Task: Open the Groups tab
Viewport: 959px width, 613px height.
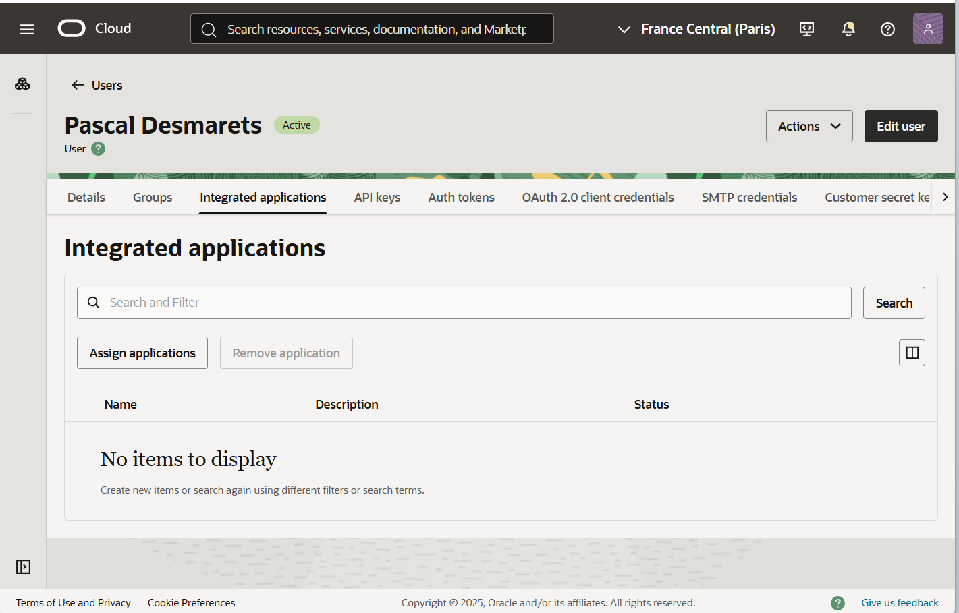Action: (152, 197)
